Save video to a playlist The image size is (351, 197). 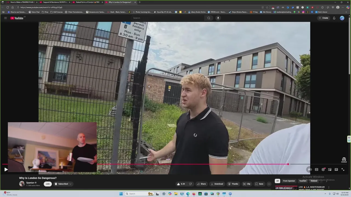[259, 184]
